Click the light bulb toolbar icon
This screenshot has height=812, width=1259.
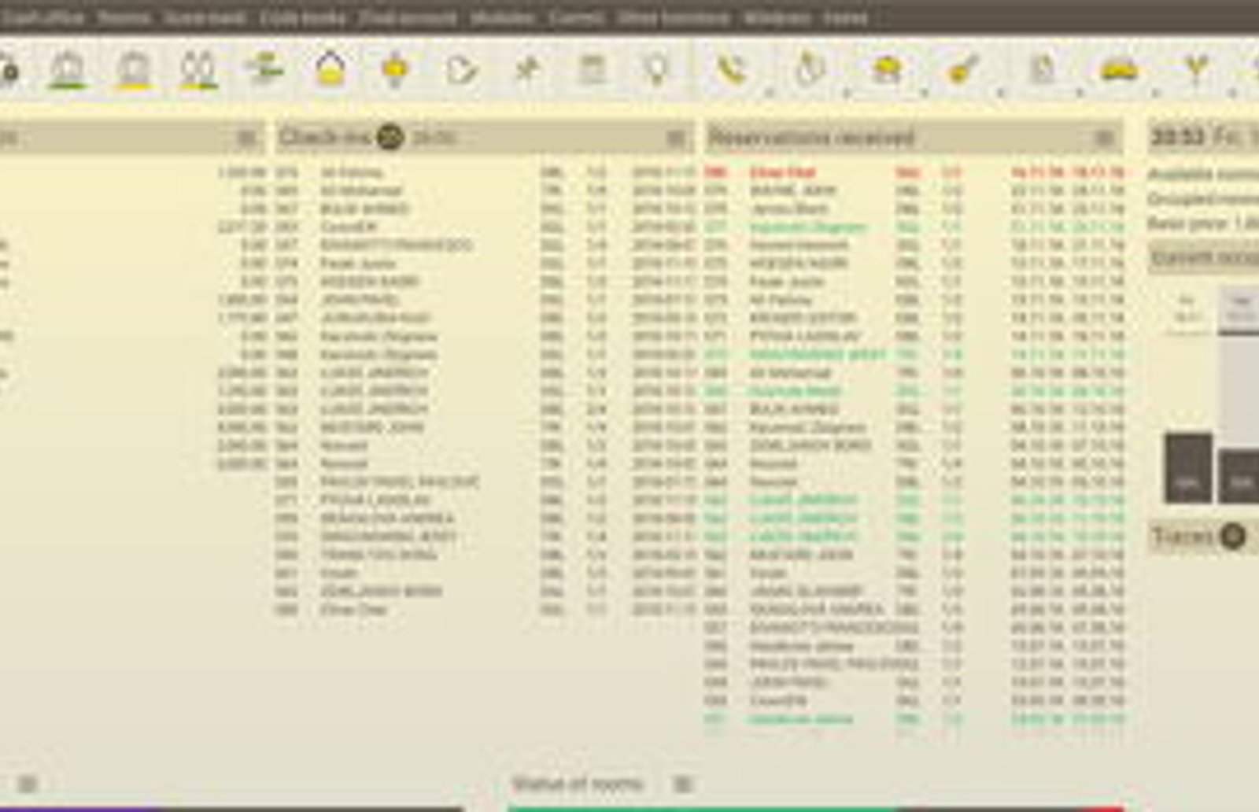(x=656, y=69)
